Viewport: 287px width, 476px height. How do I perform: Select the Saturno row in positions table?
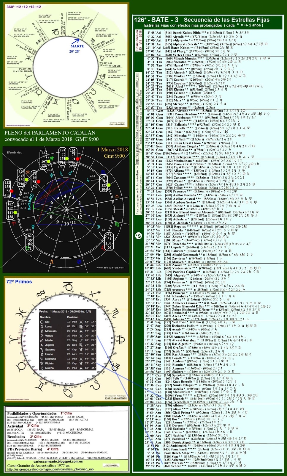coord(68,349)
